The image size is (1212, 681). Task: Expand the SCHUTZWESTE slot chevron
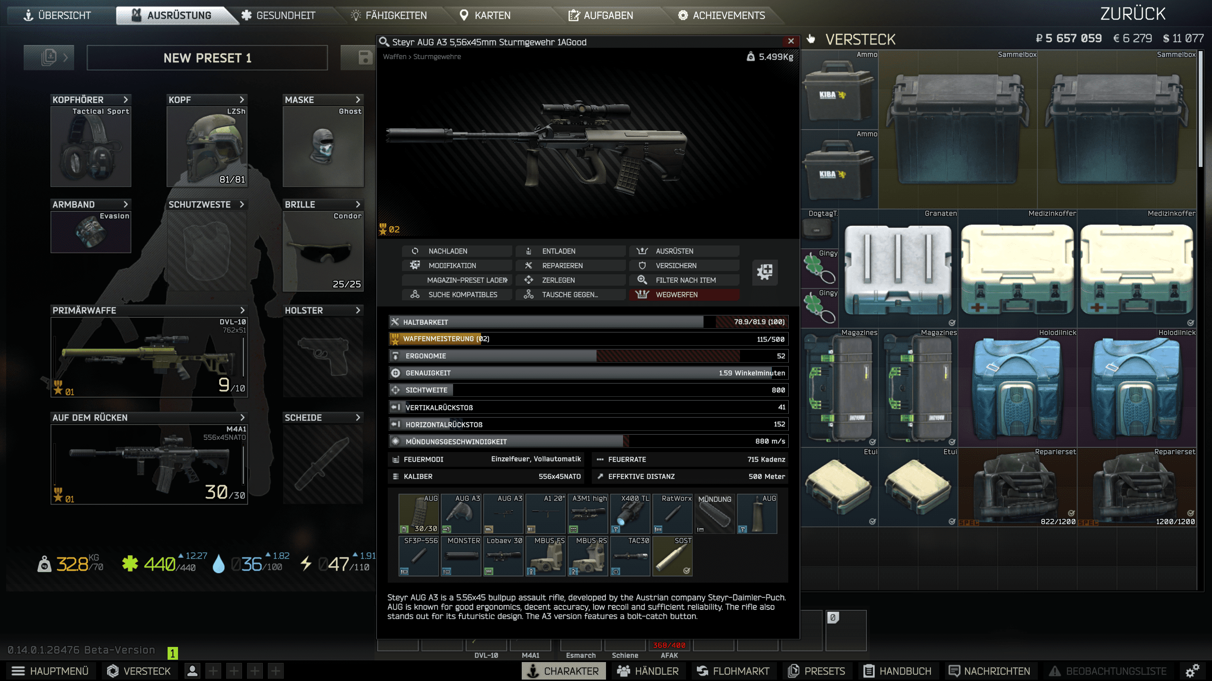tap(242, 204)
